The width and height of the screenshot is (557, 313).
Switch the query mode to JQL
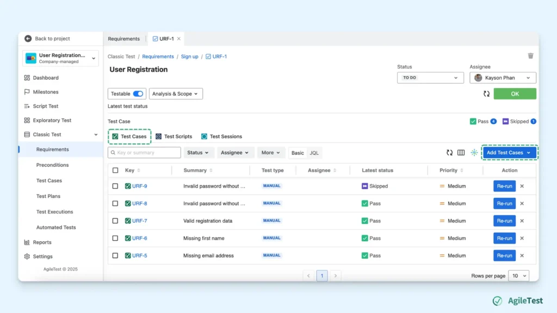point(314,153)
